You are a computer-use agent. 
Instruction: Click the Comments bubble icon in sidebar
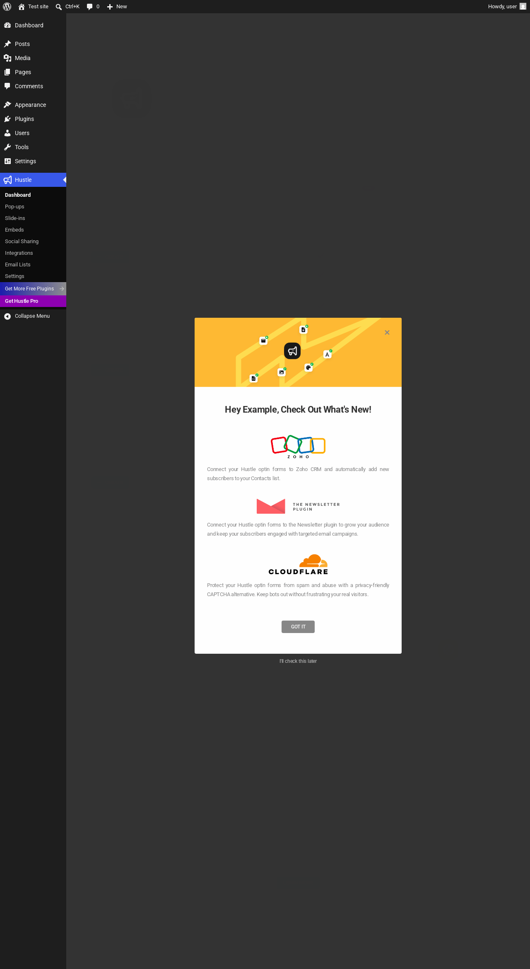coord(7,86)
